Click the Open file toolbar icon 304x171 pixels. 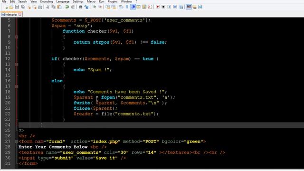pos(11,7)
